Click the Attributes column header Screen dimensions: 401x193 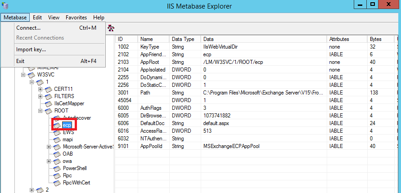[x=339, y=39]
